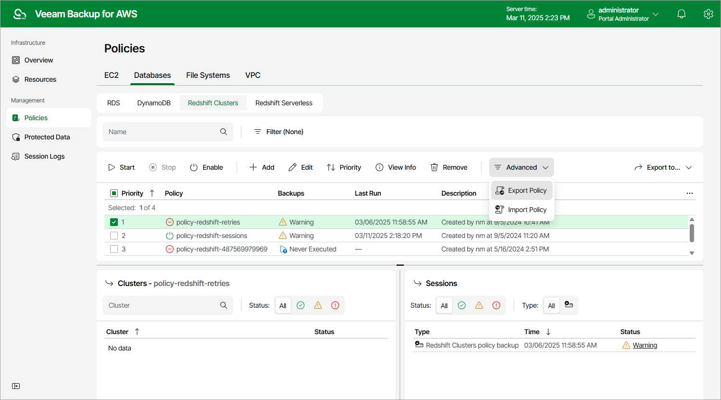Choose Export Policy from Advanced menu
The image size is (721, 400).
[522, 190]
